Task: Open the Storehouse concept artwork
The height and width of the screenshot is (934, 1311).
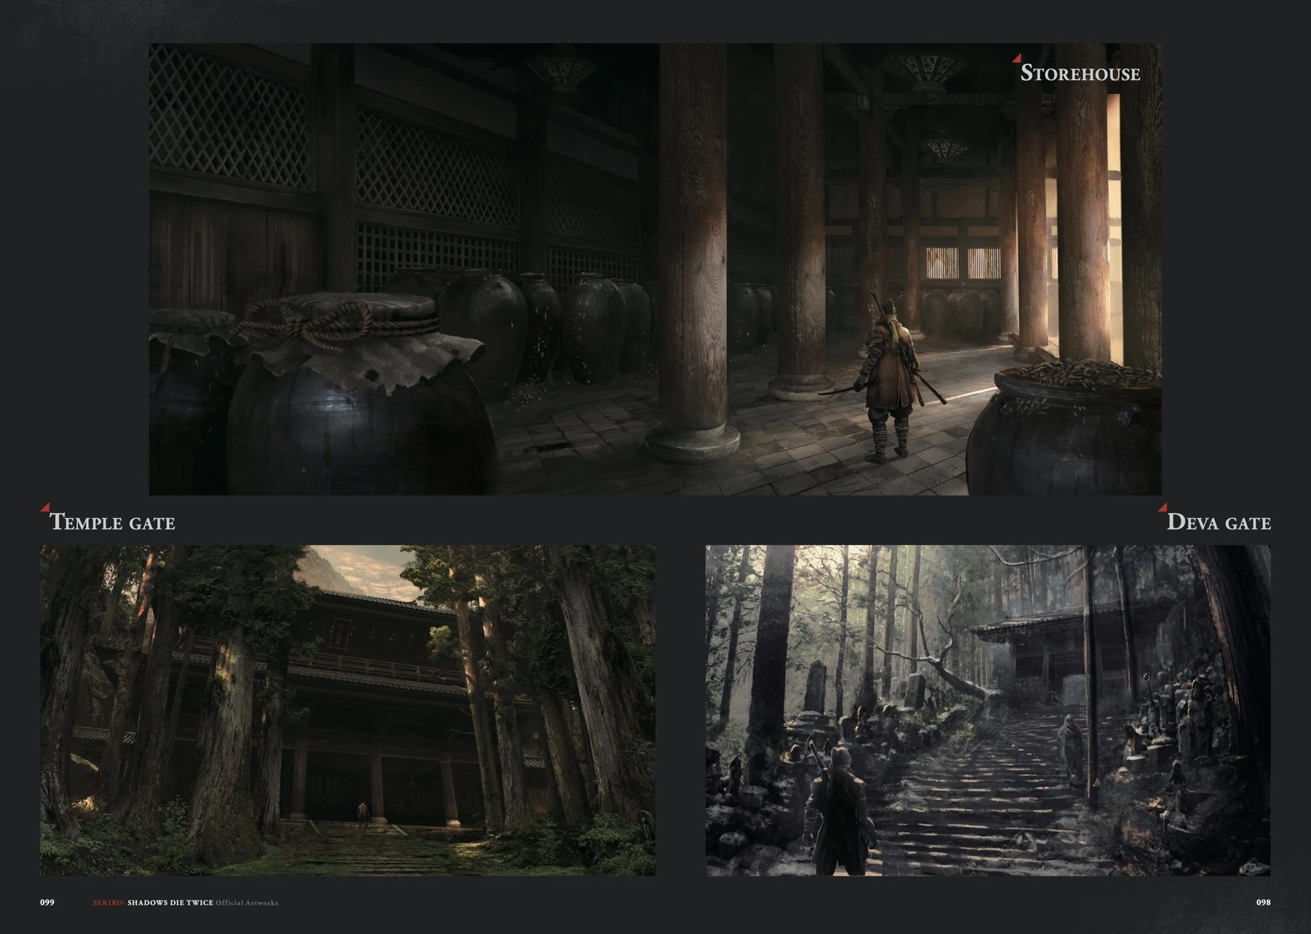Action: tap(655, 269)
